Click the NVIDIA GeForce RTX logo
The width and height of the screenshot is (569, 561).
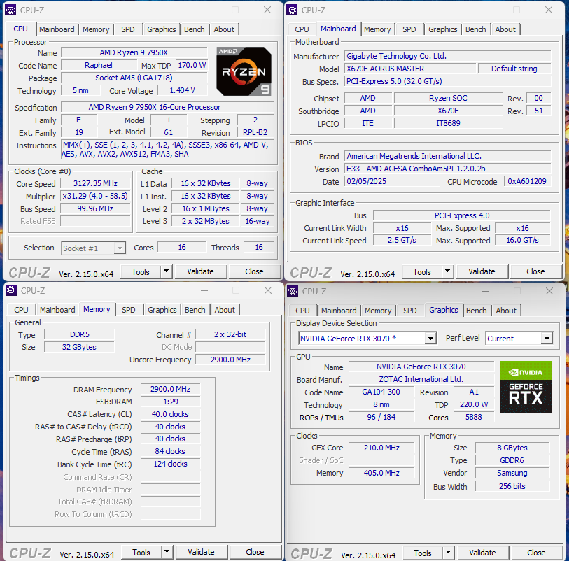click(526, 386)
